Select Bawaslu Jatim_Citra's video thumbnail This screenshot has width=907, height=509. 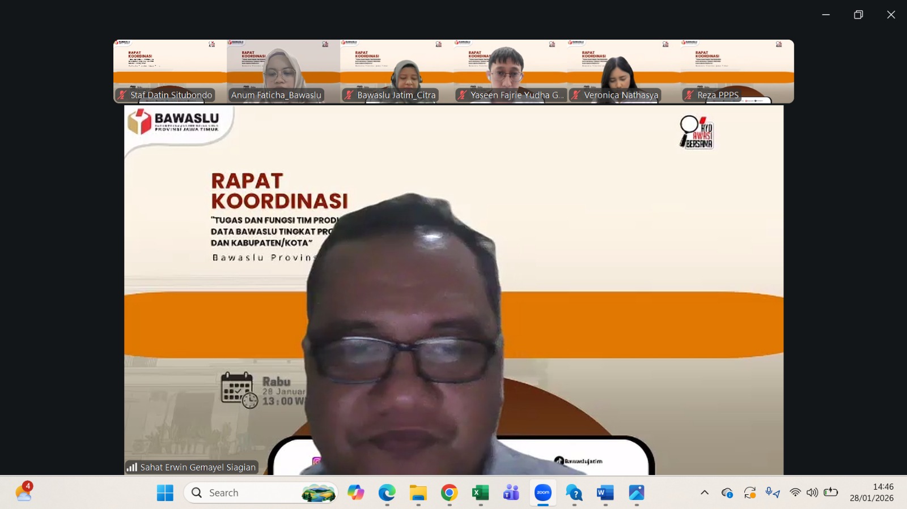(x=397, y=71)
